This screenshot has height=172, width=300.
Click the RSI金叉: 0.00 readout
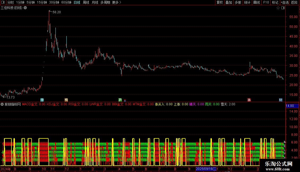(x=78, y=104)
